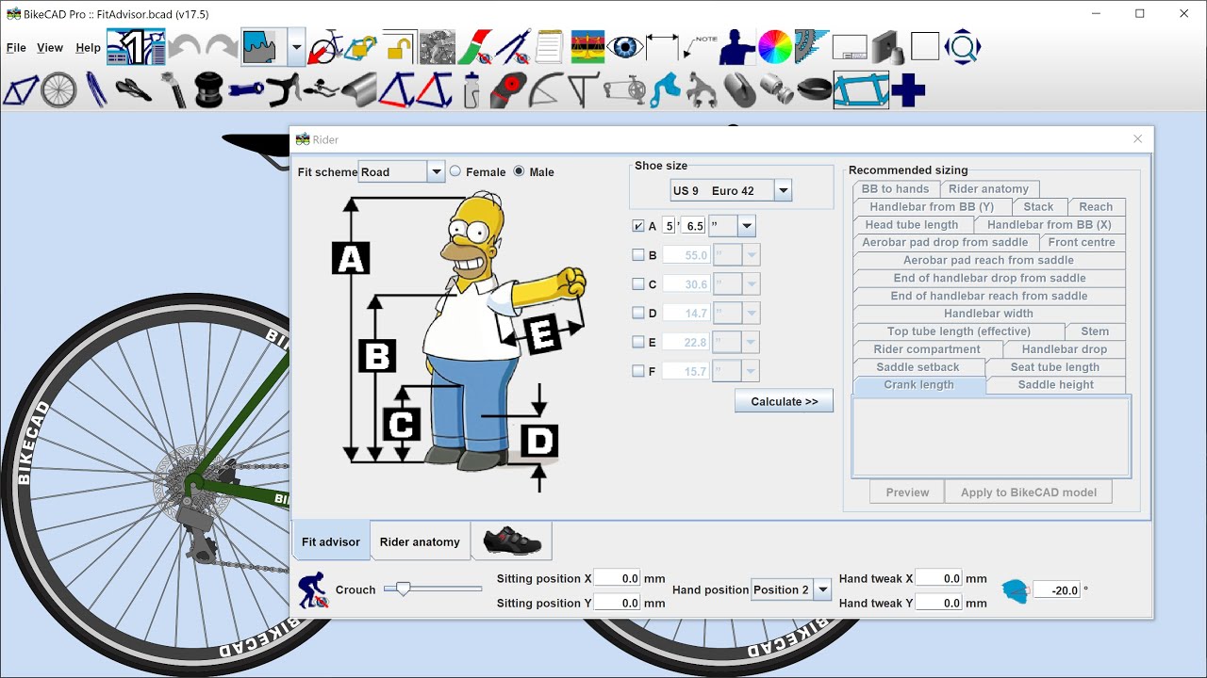Select the Crank length tab
This screenshot has height=678, width=1207.
click(919, 384)
